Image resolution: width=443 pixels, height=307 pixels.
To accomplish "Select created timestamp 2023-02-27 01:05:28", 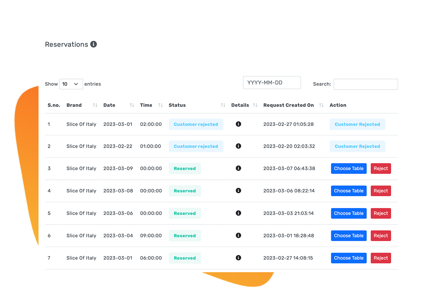I will (289, 124).
